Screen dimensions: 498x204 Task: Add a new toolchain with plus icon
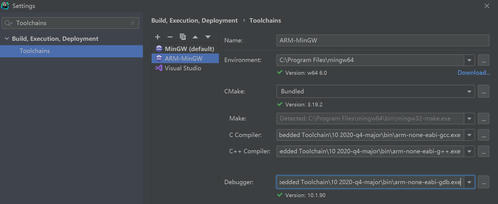(158, 37)
